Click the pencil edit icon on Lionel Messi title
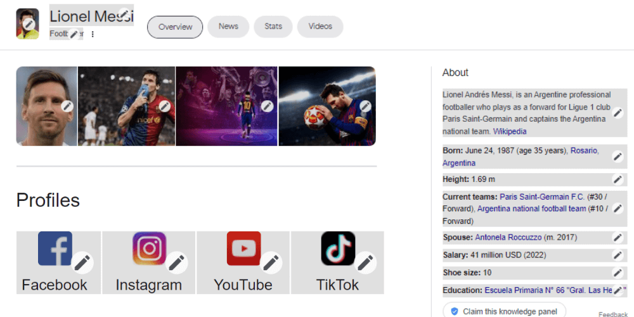This screenshot has width=634, height=317. point(124,15)
